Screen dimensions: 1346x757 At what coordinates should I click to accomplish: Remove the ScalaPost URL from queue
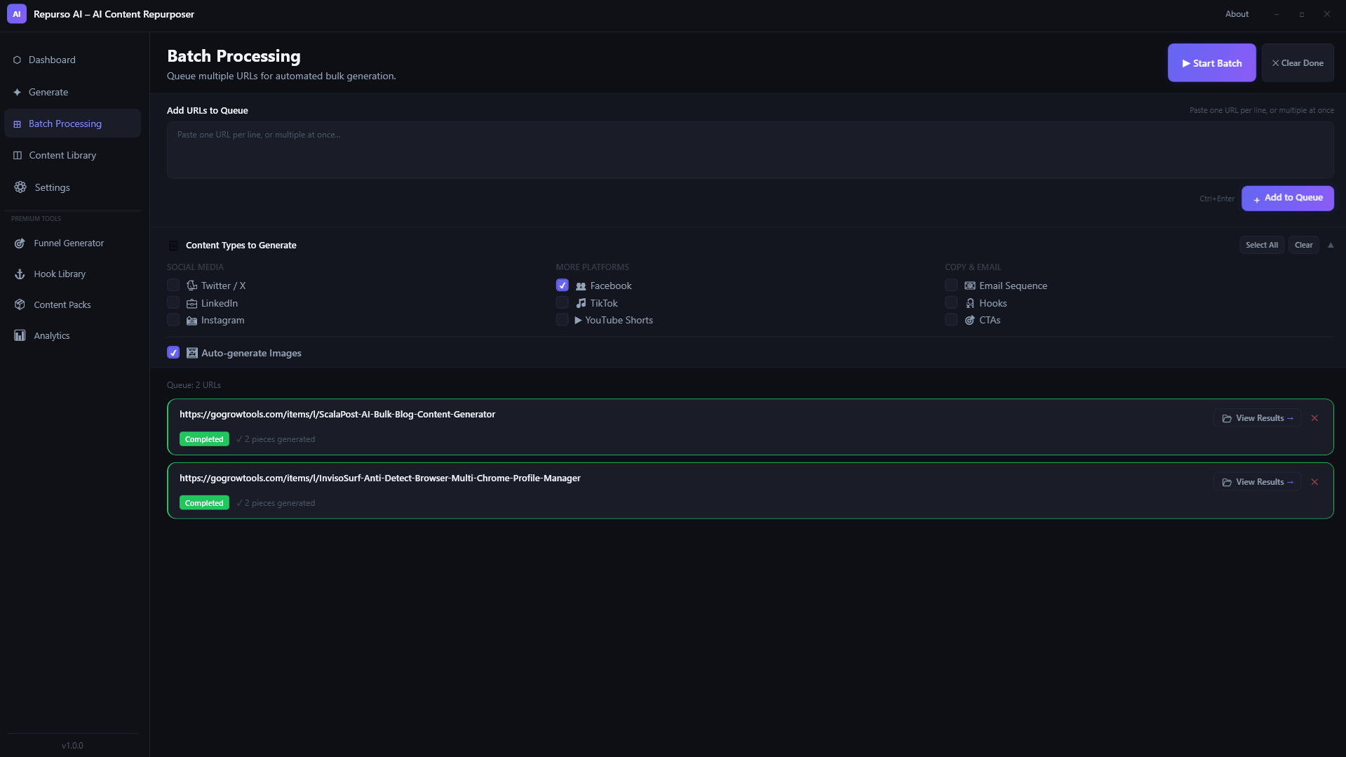(1314, 418)
